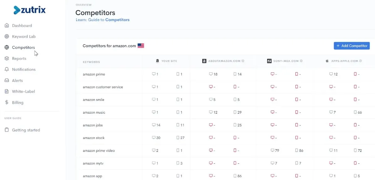Screen dimensions: 375x180
Task: Click the Amazon favicon beside YOUR SITE
Action: (x=157, y=61)
